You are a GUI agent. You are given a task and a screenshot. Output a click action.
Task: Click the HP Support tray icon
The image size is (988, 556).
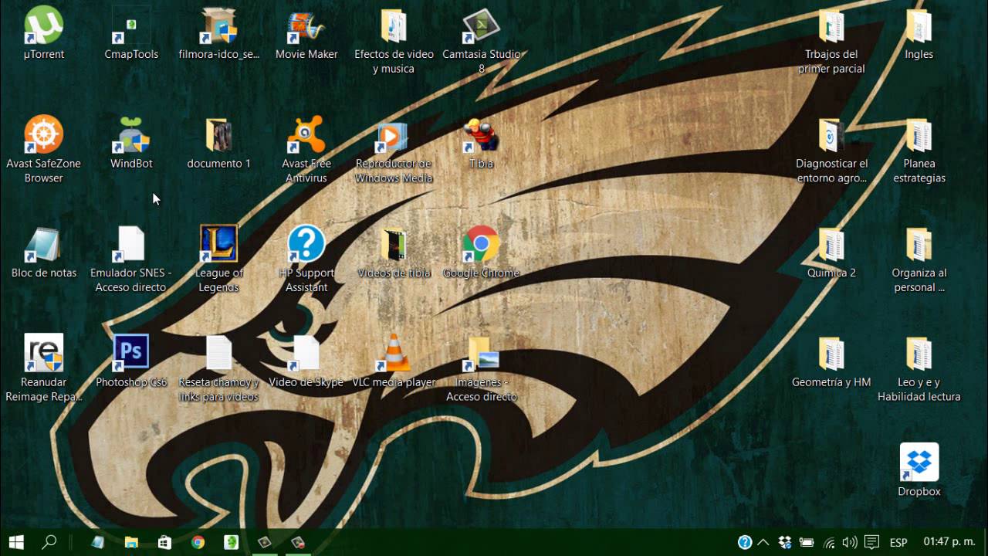point(745,542)
